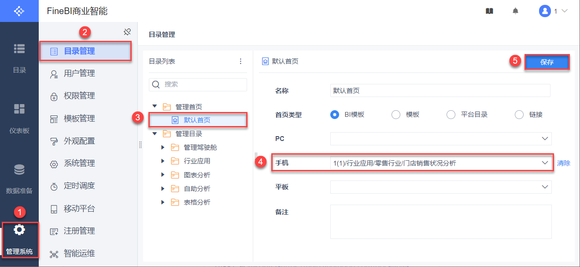Expand the 平板 dropdown list
Viewport: 580px width, 267px height.
[x=440, y=187]
